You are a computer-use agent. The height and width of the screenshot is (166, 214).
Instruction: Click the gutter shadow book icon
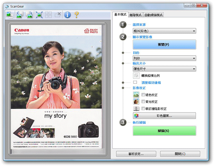(136, 109)
